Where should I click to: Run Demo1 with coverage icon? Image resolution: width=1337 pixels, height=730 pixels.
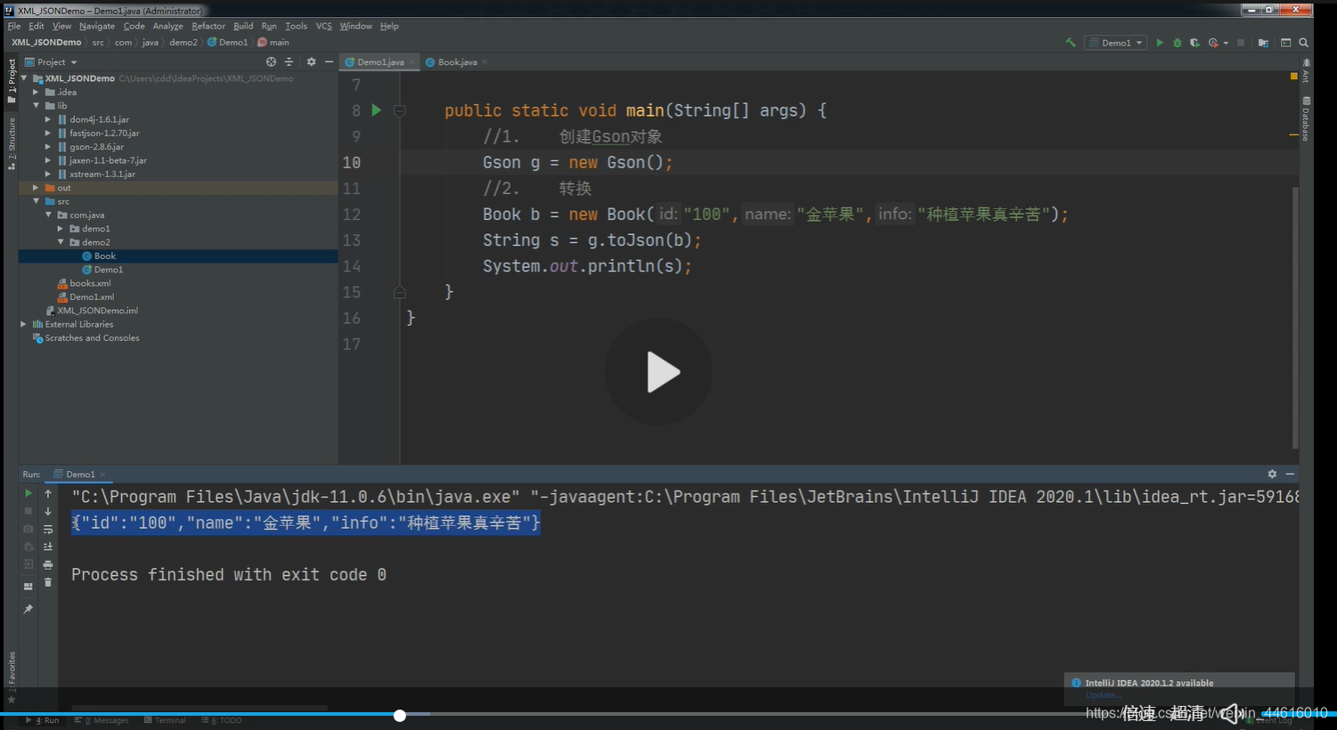(1194, 43)
